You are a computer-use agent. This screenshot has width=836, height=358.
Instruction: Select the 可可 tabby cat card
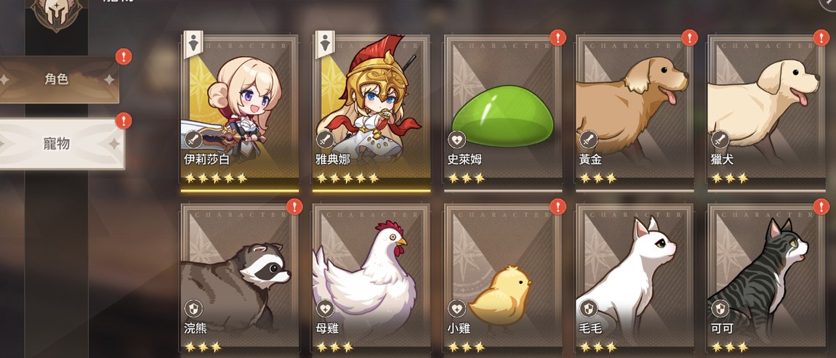pyautogui.click(x=766, y=280)
